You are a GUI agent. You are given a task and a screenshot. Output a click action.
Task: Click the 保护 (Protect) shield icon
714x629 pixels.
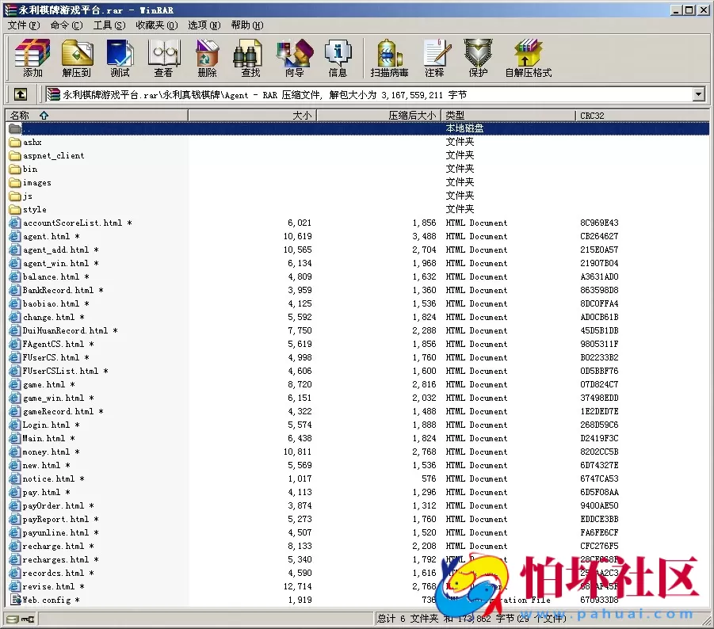pyautogui.click(x=478, y=58)
